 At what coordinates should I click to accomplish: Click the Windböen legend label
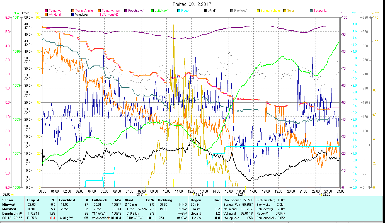click(82, 14)
